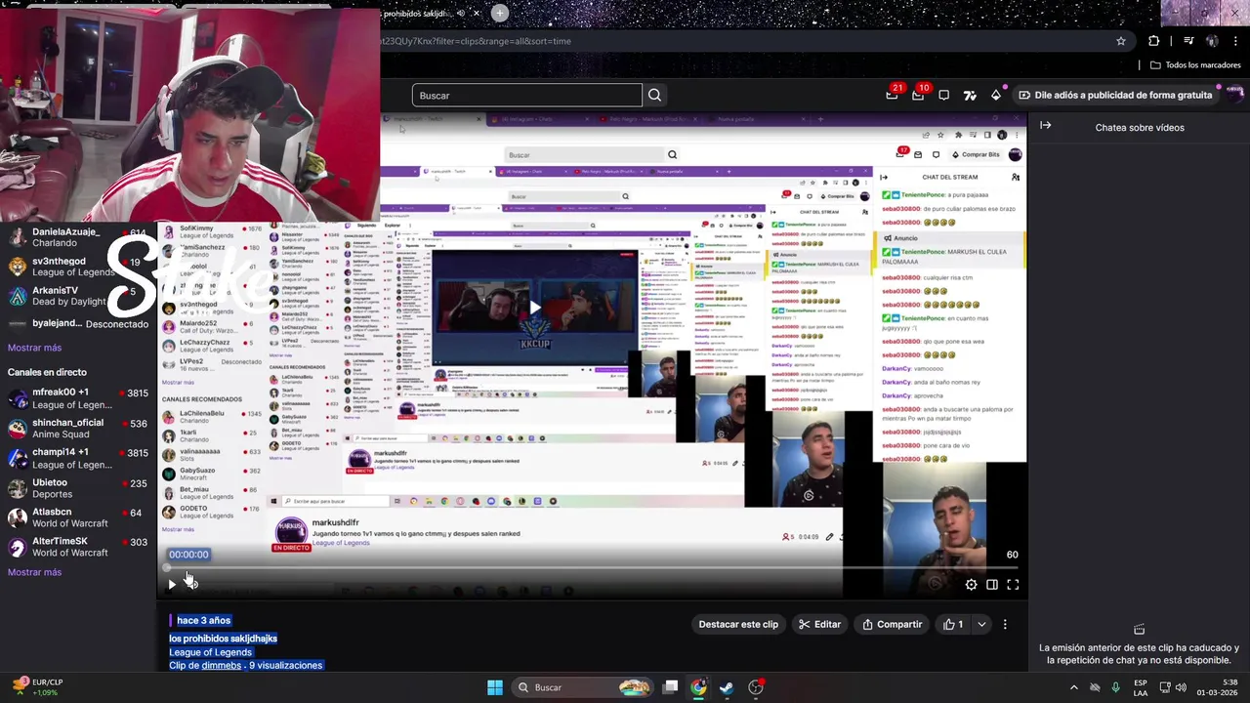Screen dimensions: 1250x703
Task: Share clip with Compartir button
Action: click(893, 624)
